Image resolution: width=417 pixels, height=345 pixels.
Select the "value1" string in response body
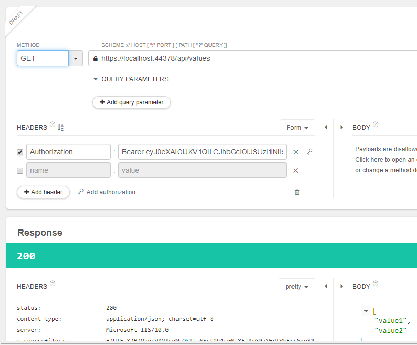click(x=390, y=321)
